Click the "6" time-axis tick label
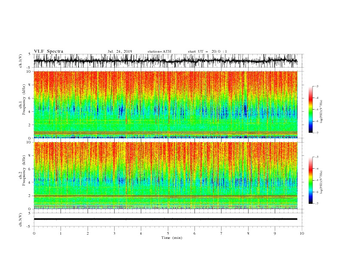Image resolution: width=340 pixels, height=262 pixels. [x=194, y=233]
